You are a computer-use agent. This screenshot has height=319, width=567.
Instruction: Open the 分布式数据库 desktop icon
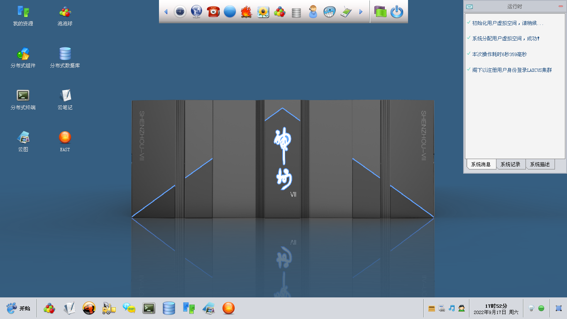(65, 57)
